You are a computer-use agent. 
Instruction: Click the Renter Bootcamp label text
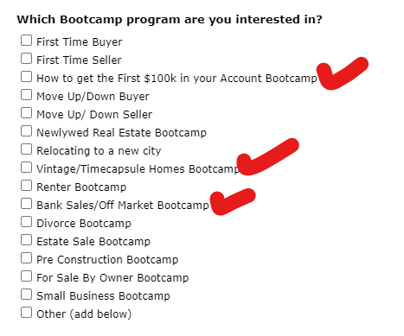(81, 187)
